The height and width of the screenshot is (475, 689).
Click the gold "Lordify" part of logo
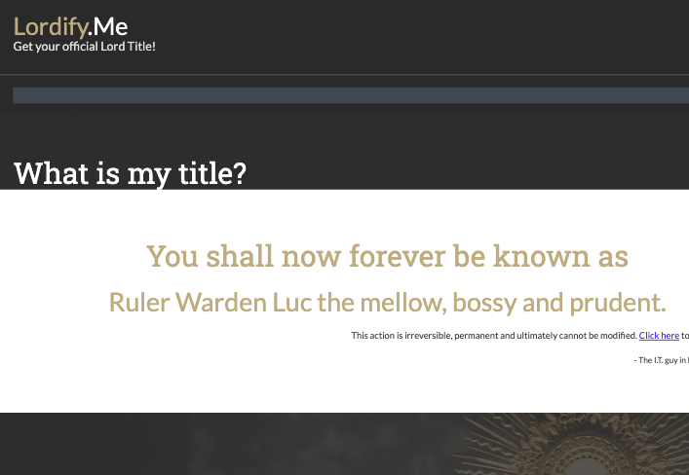point(49,27)
